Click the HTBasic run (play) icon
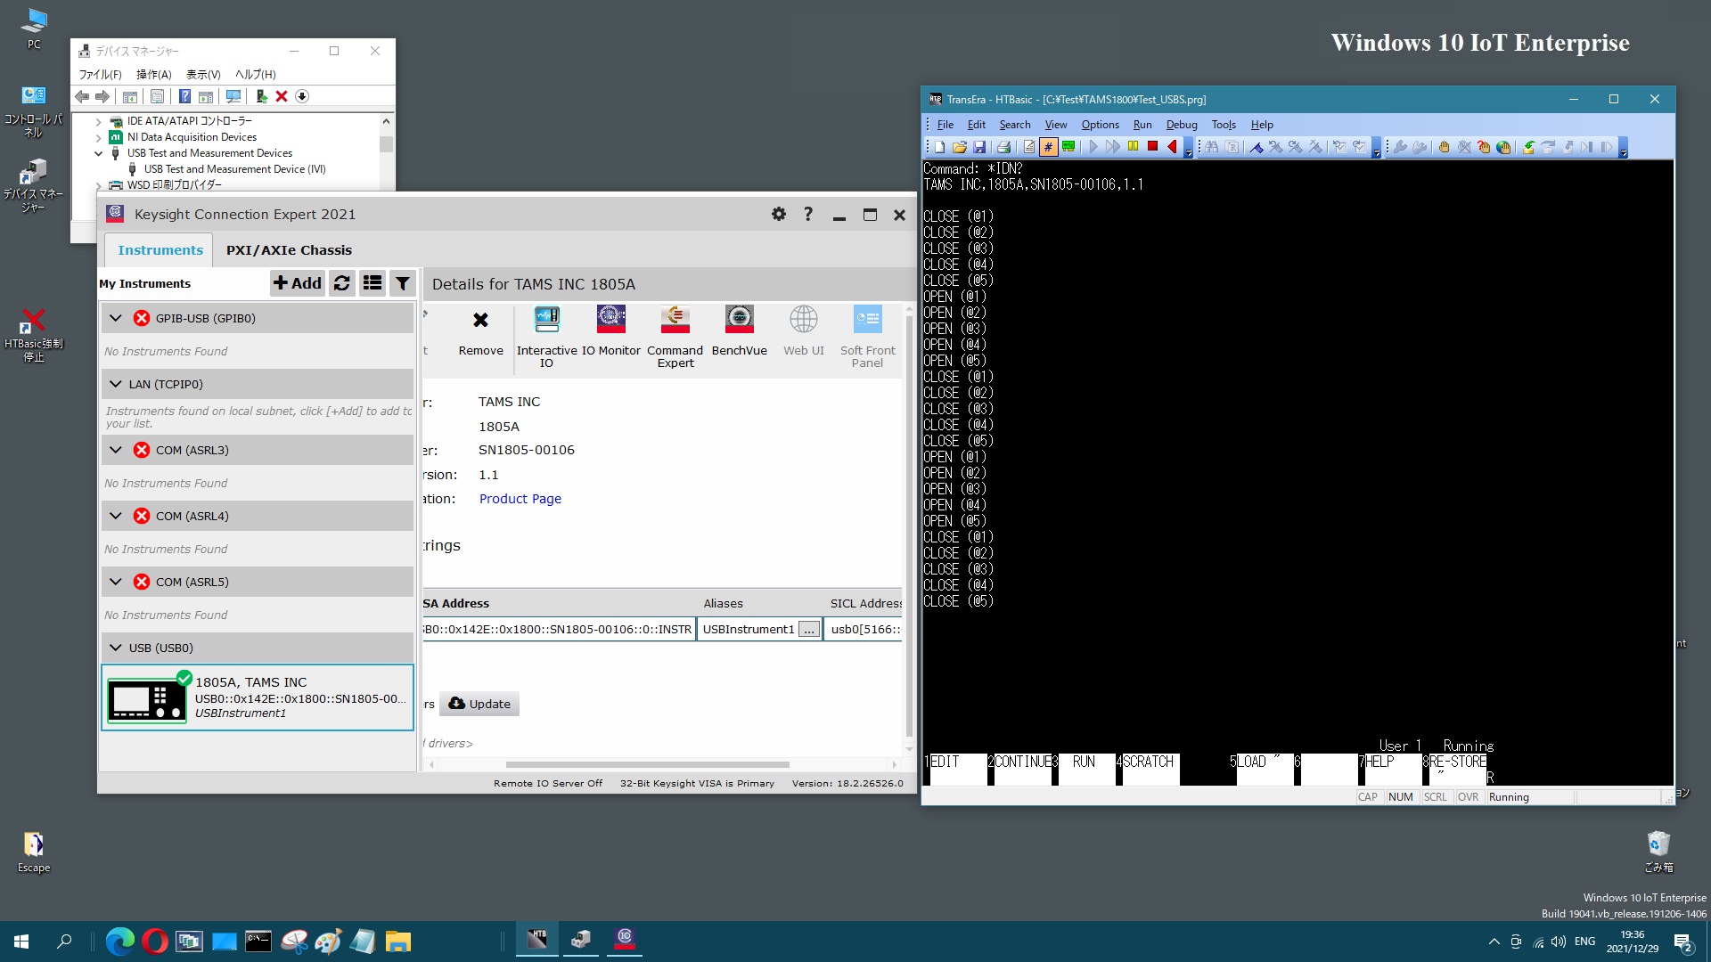 (1093, 147)
